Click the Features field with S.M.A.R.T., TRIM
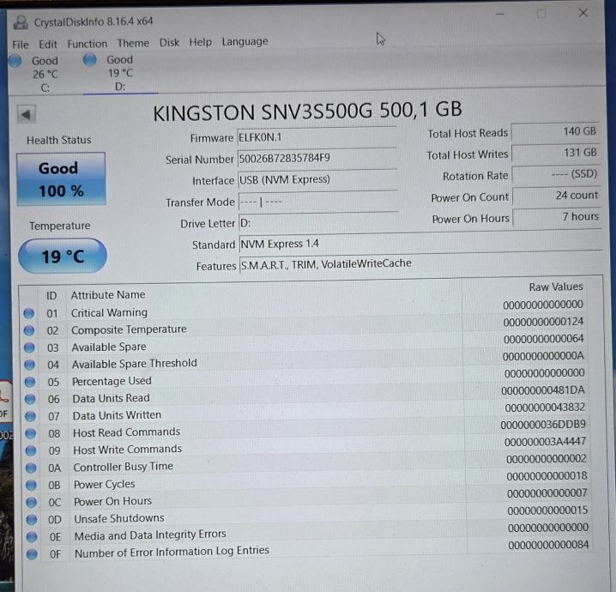616x592 pixels. pos(420,263)
